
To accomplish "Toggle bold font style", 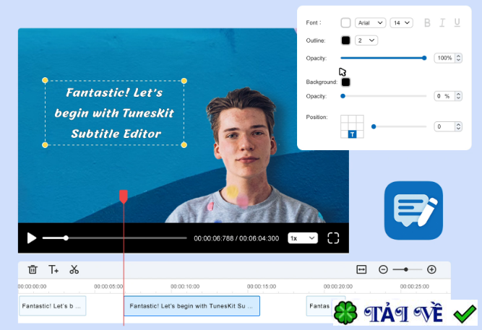I will 427,22.
